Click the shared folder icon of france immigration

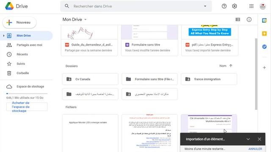click(x=188, y=79)
